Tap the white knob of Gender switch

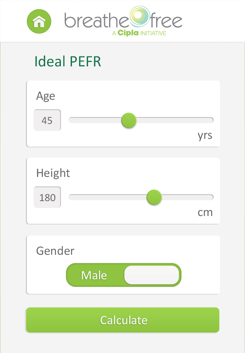click(152, 275)
